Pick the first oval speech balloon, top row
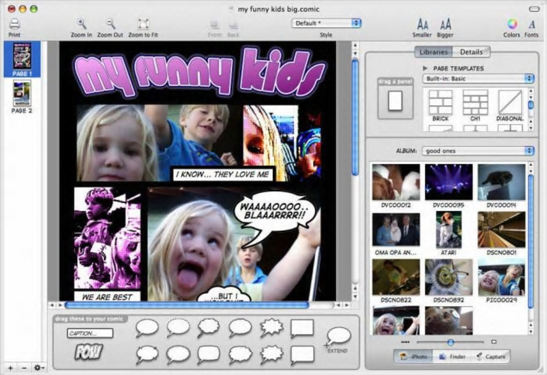This screenshot has width=547, height=375. (147, 328)
